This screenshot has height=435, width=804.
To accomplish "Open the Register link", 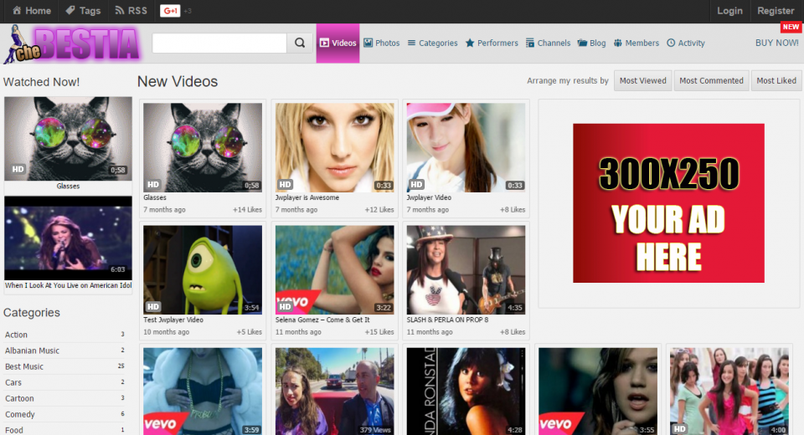I will tap(776, 11).
